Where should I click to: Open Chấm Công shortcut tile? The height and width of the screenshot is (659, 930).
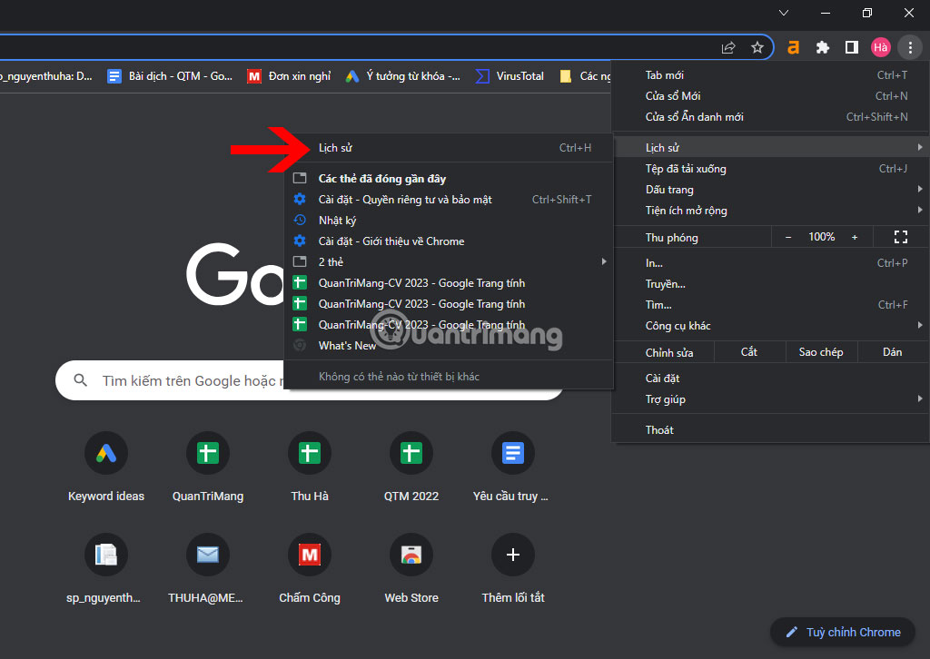coord(310,569)
